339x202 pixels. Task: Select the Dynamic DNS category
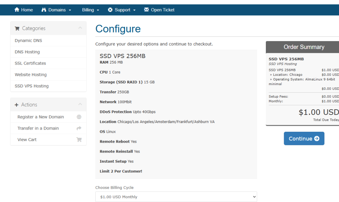28,40
